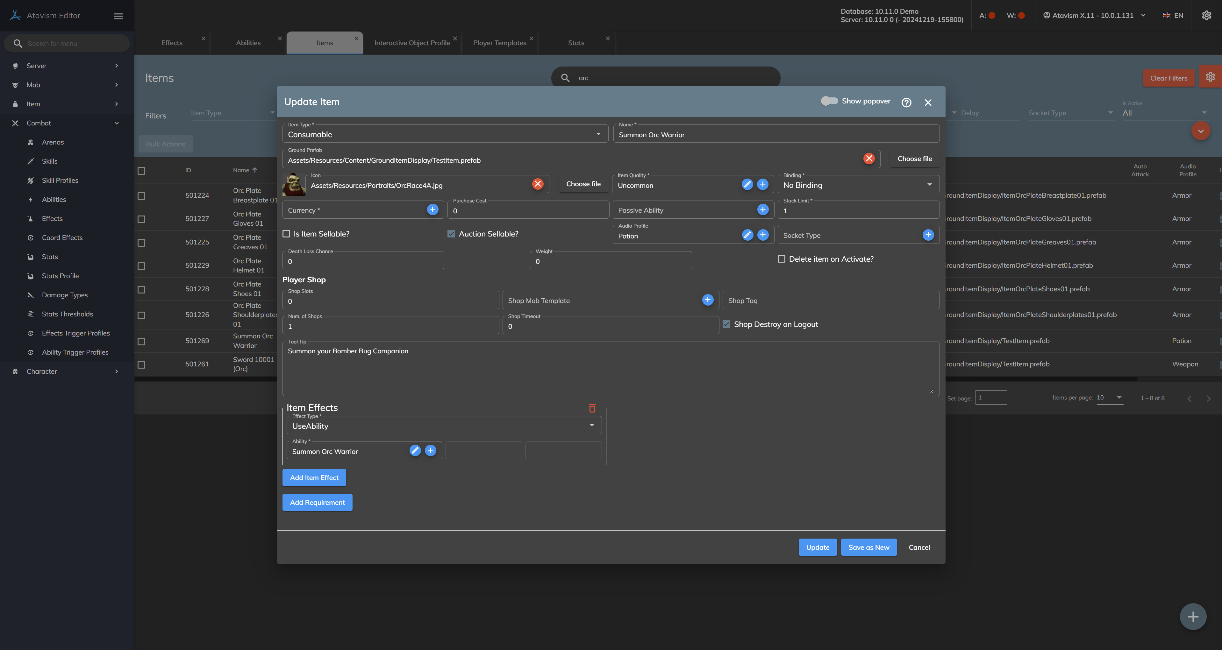Uncheck Shop Destroy on Logout

(x=726, y=324)
